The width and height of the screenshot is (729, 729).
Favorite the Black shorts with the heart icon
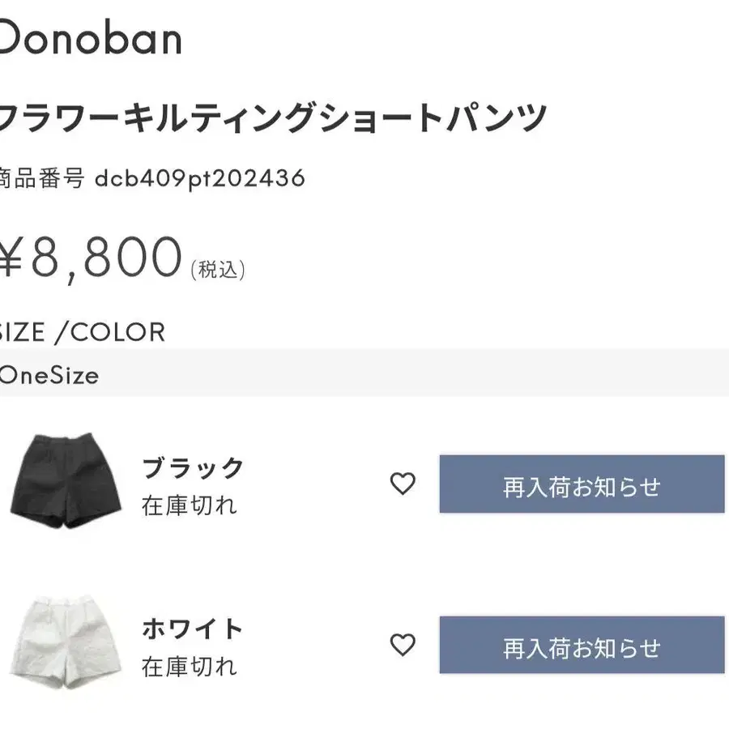pyautogui.click(x=403, y=484)
